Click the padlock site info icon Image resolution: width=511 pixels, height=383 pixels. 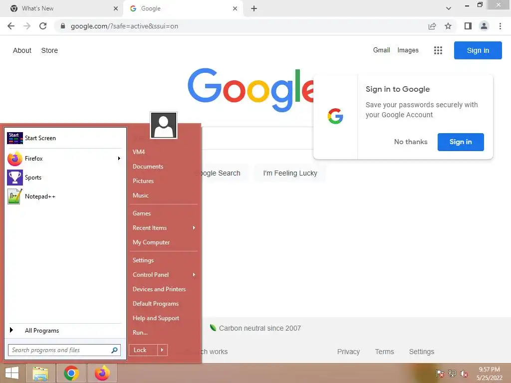pos(63,26)
